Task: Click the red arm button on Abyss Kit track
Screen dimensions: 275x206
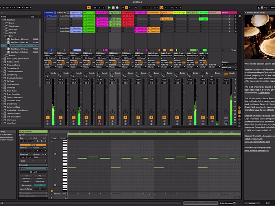Action: 99,124
